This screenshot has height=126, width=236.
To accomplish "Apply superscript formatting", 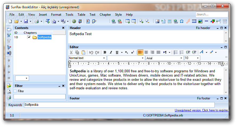I will [133, 52].
